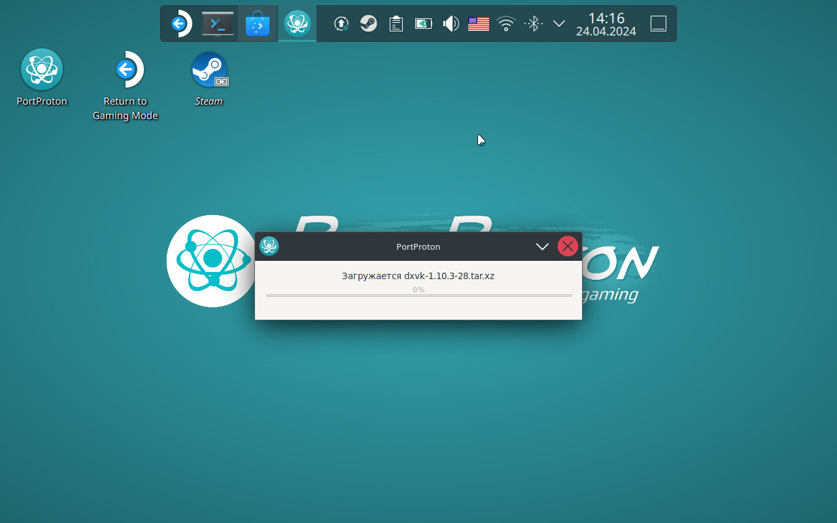Screen dimensions: 837x523
Task: Check the battery status tray icon
Action: (x=424, y=24)
